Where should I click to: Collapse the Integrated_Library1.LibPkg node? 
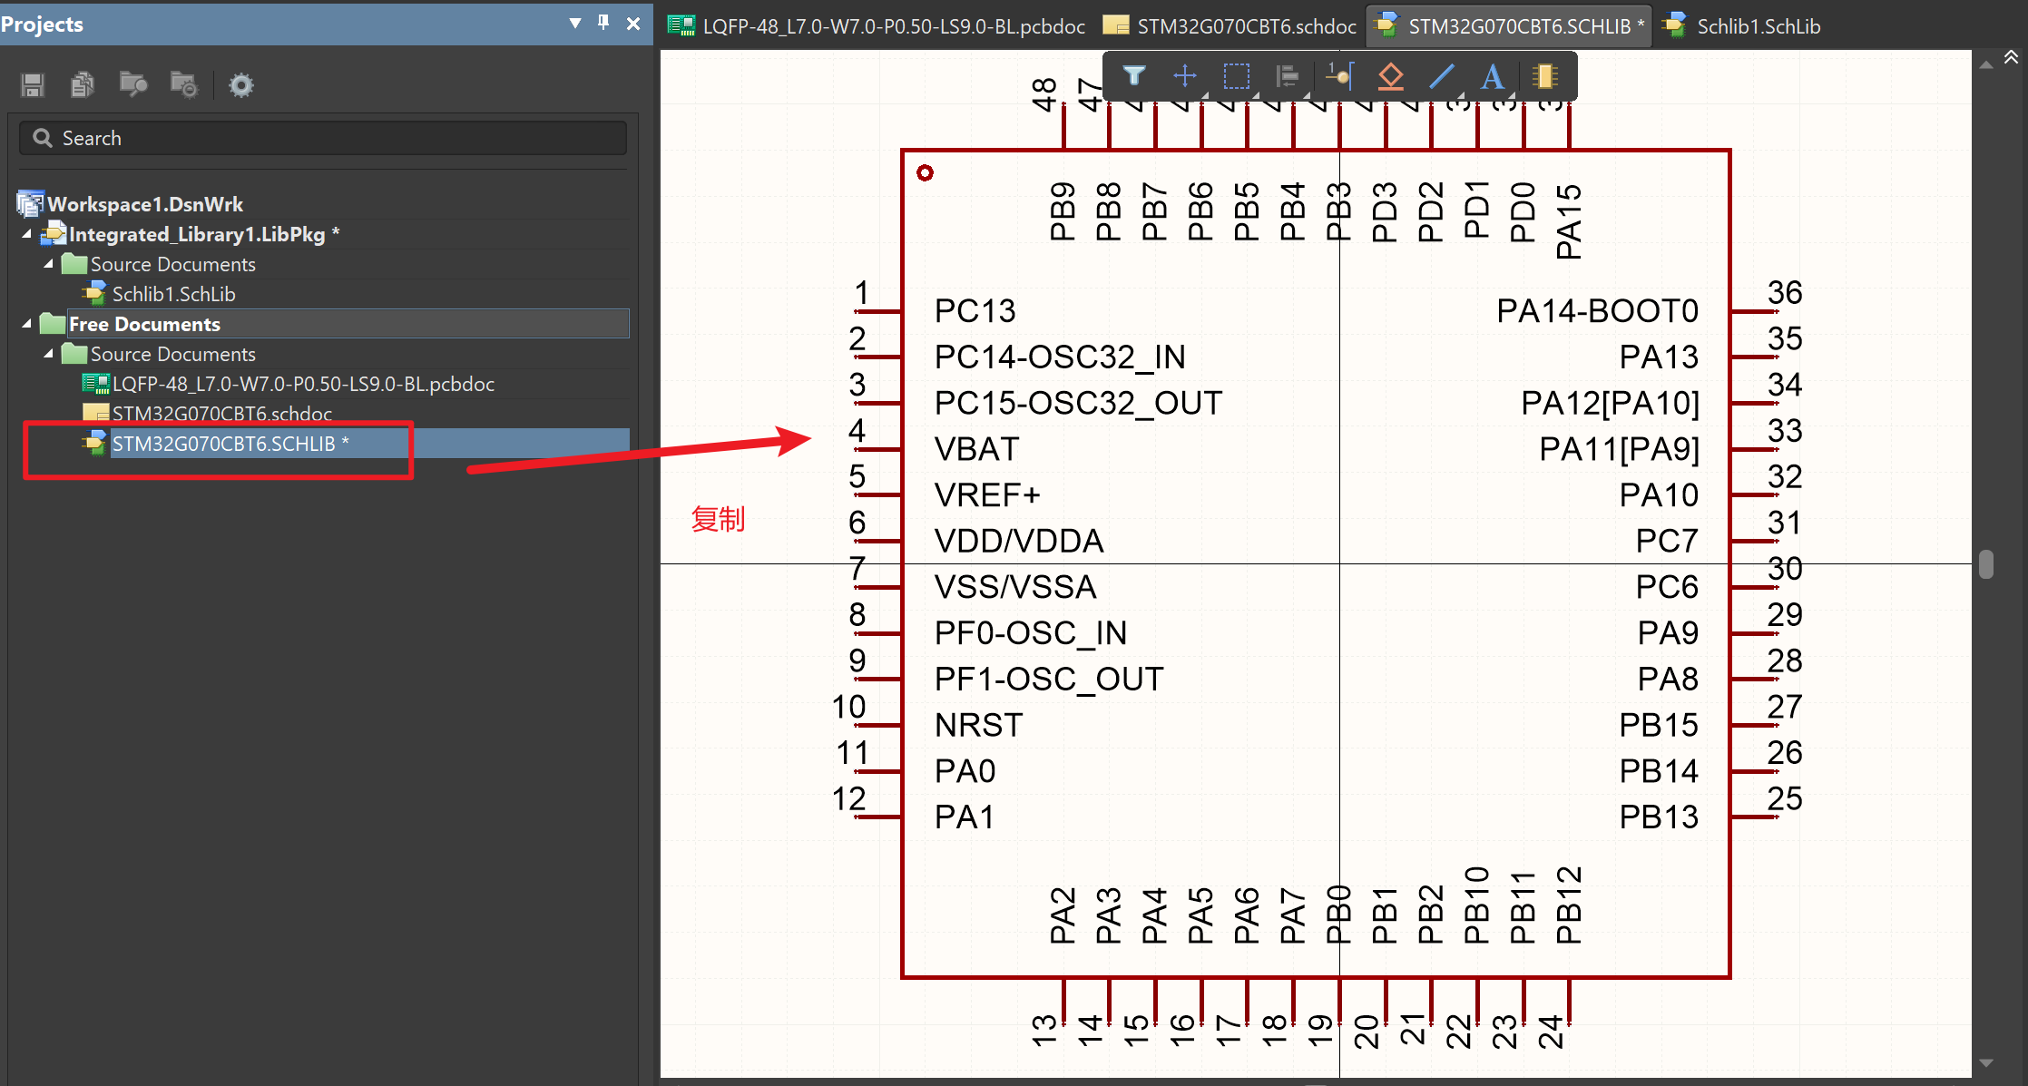tap(27, 234)
